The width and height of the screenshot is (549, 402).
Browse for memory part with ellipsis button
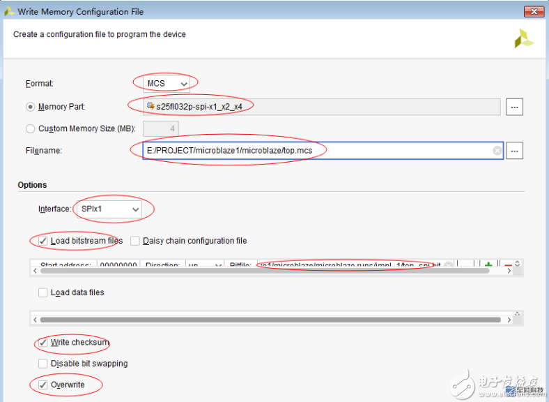coord(515,107)
